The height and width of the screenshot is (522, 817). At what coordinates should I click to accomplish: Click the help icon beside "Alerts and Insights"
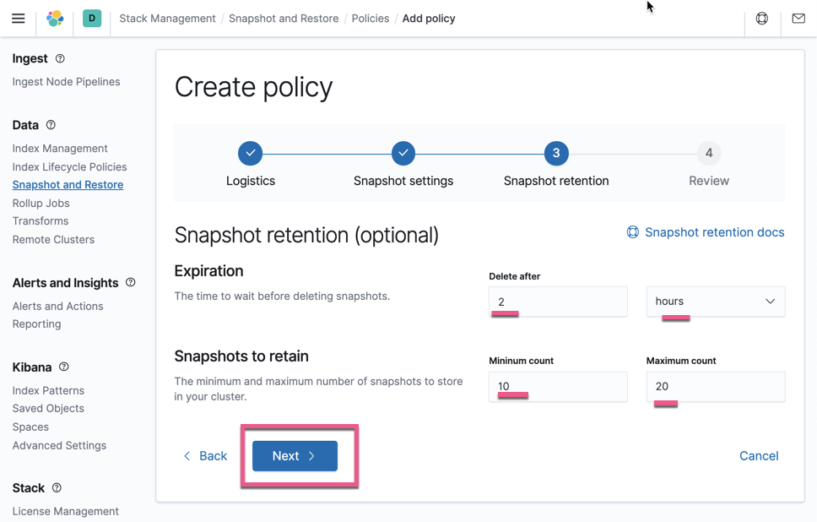click(131, 282)
